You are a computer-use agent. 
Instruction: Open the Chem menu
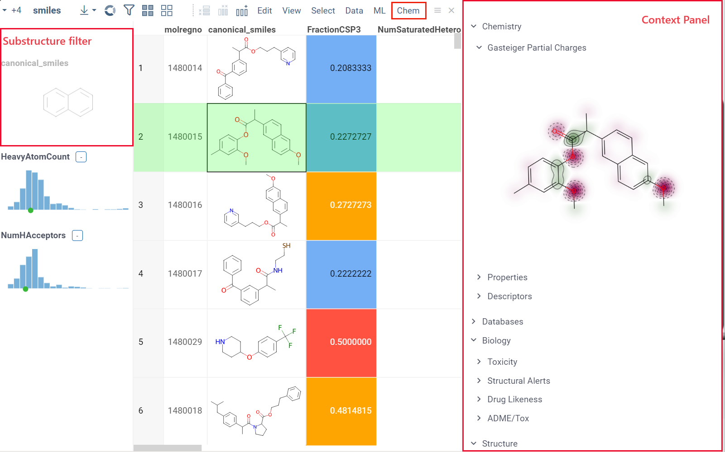[x=408, y=10]
